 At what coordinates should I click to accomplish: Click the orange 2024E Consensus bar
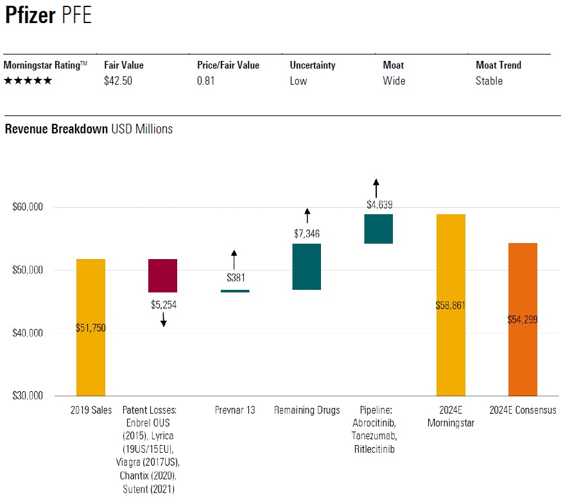point(523,319)
